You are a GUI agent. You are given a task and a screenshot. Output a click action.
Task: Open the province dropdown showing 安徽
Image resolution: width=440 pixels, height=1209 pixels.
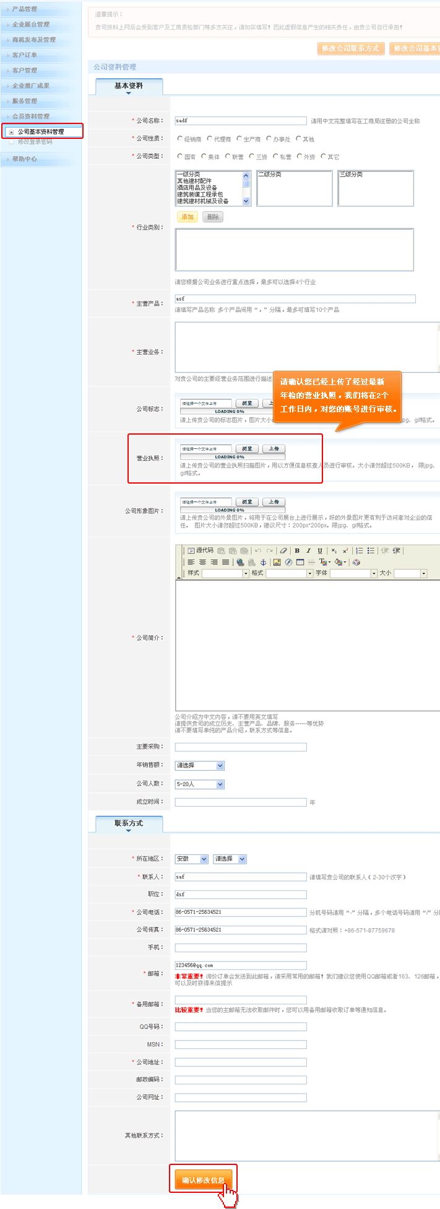click(x=191, y=859)
